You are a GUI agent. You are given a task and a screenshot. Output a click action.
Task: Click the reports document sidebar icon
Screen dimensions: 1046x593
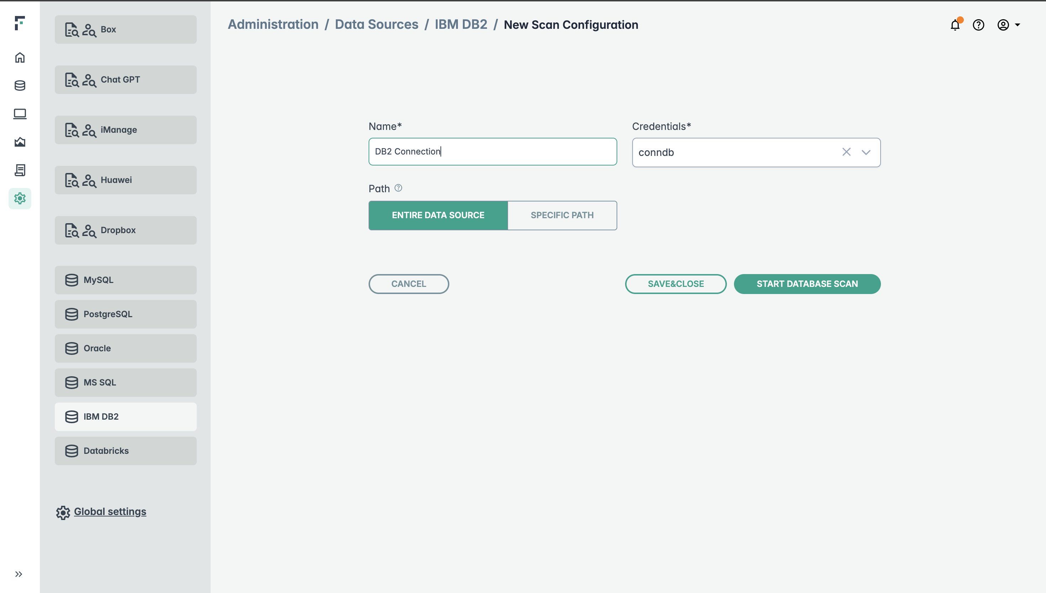tap(20, 170)
